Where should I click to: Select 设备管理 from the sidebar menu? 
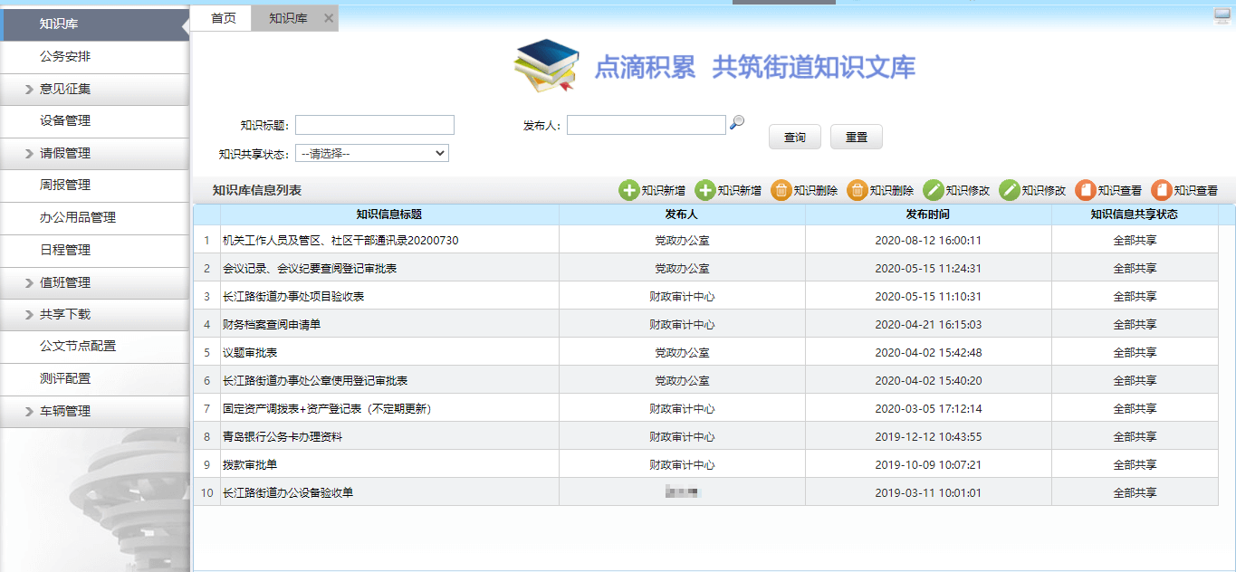point(65,121)
